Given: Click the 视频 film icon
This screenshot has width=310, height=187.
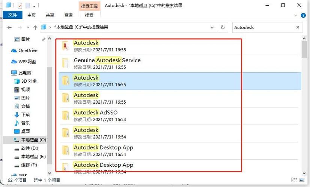Looking at the screenshot, I should (17, 90).
